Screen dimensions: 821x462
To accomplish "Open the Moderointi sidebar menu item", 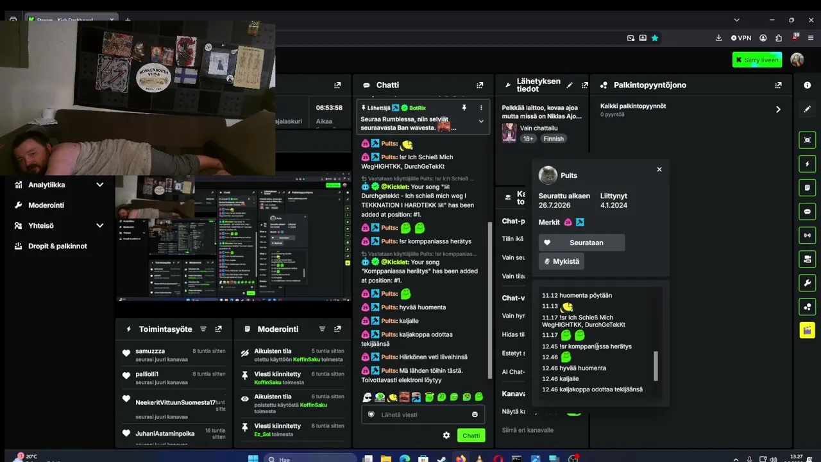I will click(x=46, y=205).
